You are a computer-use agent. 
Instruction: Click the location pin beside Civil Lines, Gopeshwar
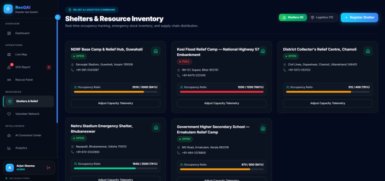[285, 65]
